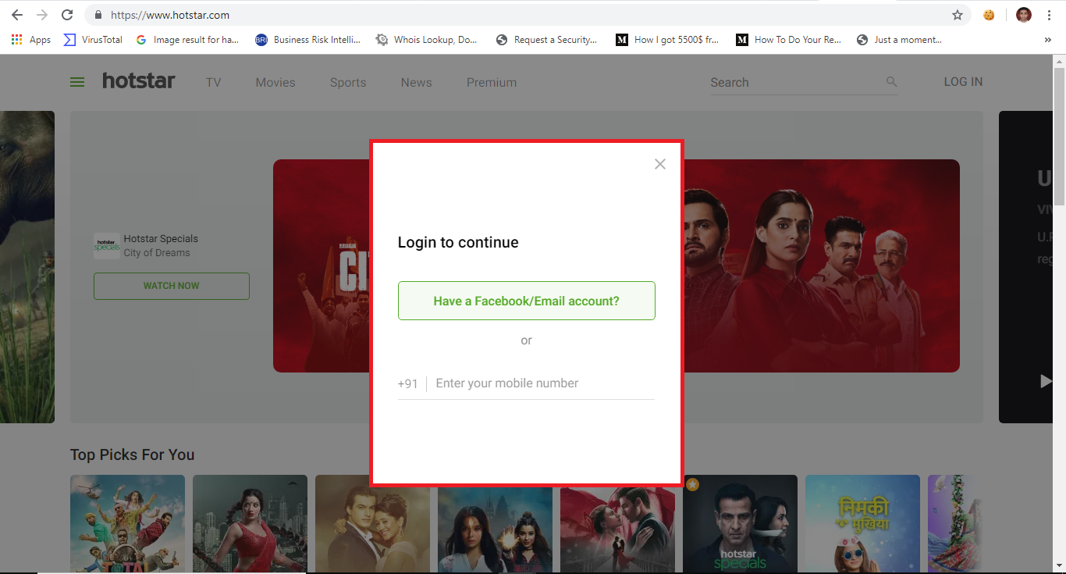The width and height of the screenshot is (1066, 574).
Task: Expand the bookmarks overflow chevron
Action: pos(1048,40)
